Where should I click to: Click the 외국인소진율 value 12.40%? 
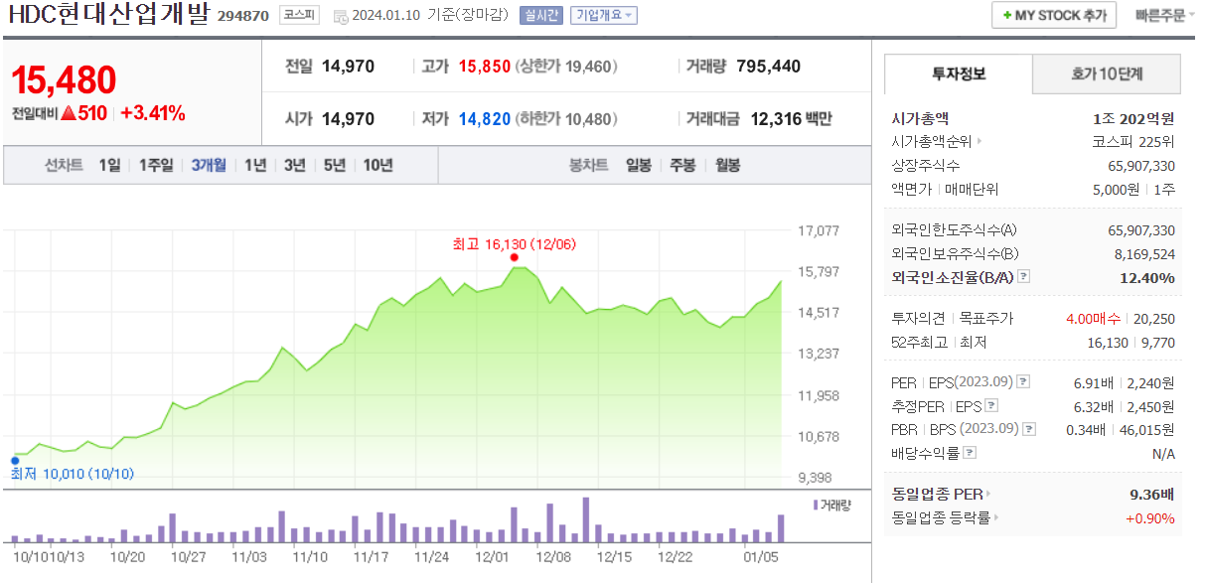(1147, 277)
